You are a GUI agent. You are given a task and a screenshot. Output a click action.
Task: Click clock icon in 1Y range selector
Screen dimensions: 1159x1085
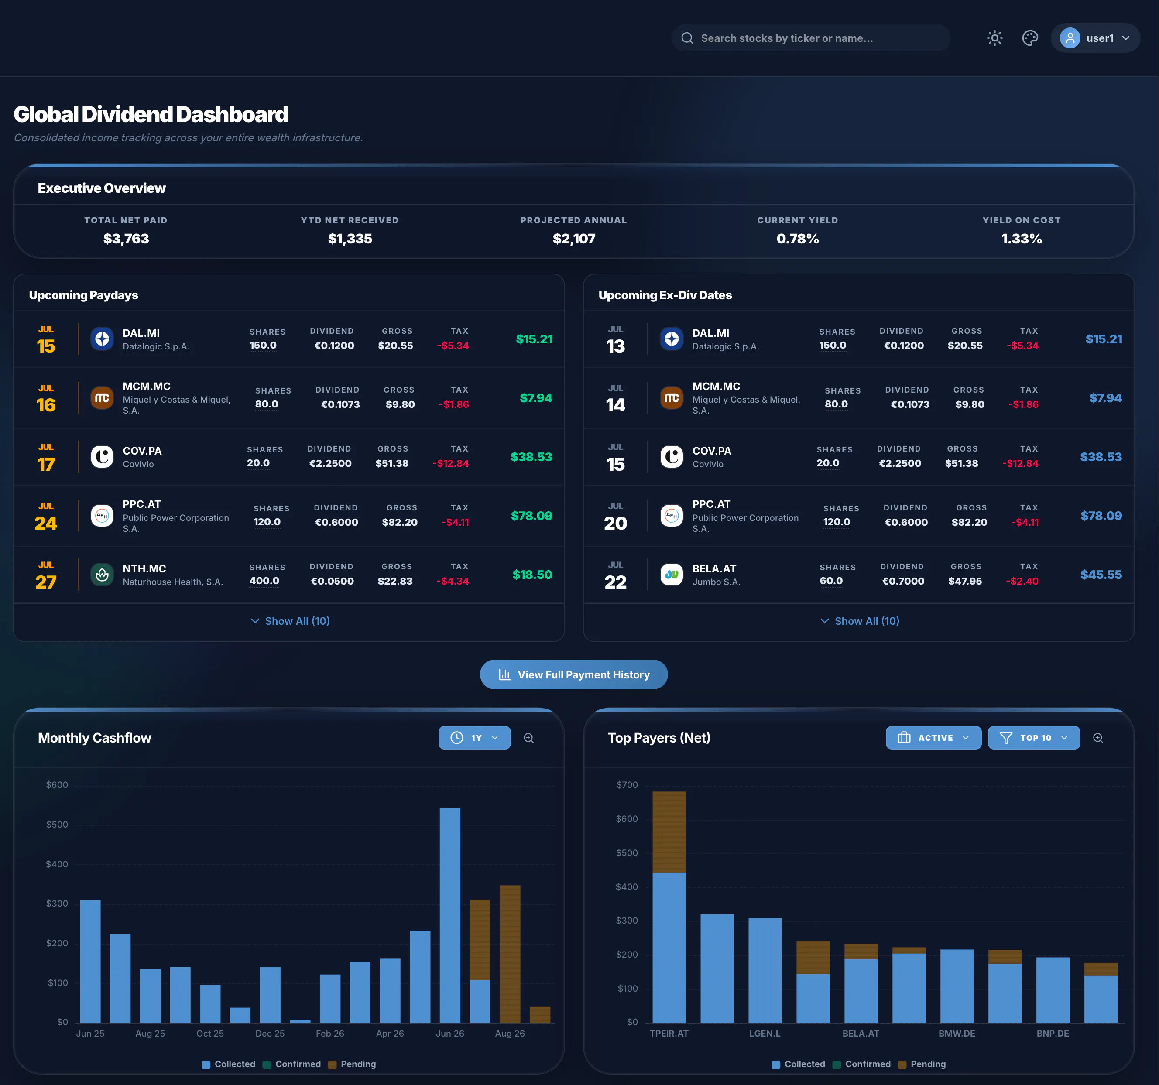457,738
